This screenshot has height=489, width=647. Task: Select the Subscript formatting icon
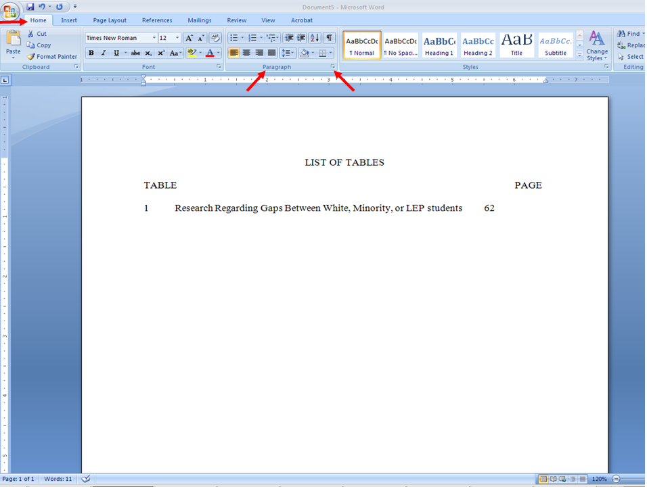(148, 52)
